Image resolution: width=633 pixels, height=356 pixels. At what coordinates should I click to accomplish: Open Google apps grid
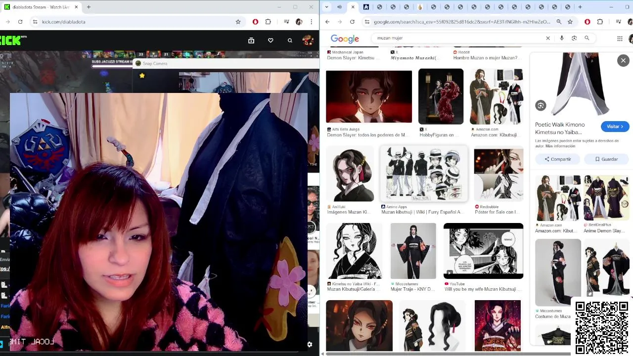click(620, 38)
